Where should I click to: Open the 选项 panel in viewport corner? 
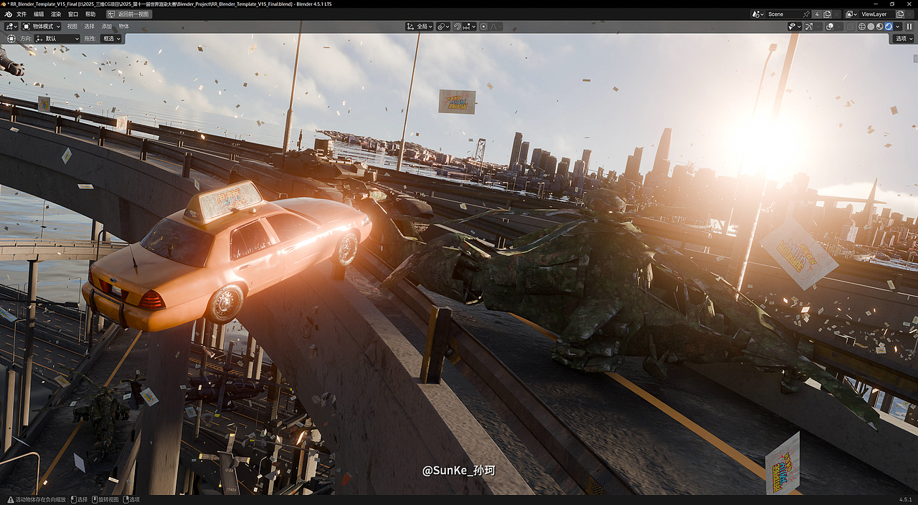tap(902, 38)
